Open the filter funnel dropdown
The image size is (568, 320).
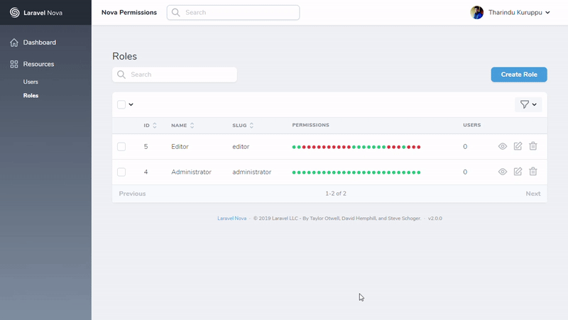point(528,104)
